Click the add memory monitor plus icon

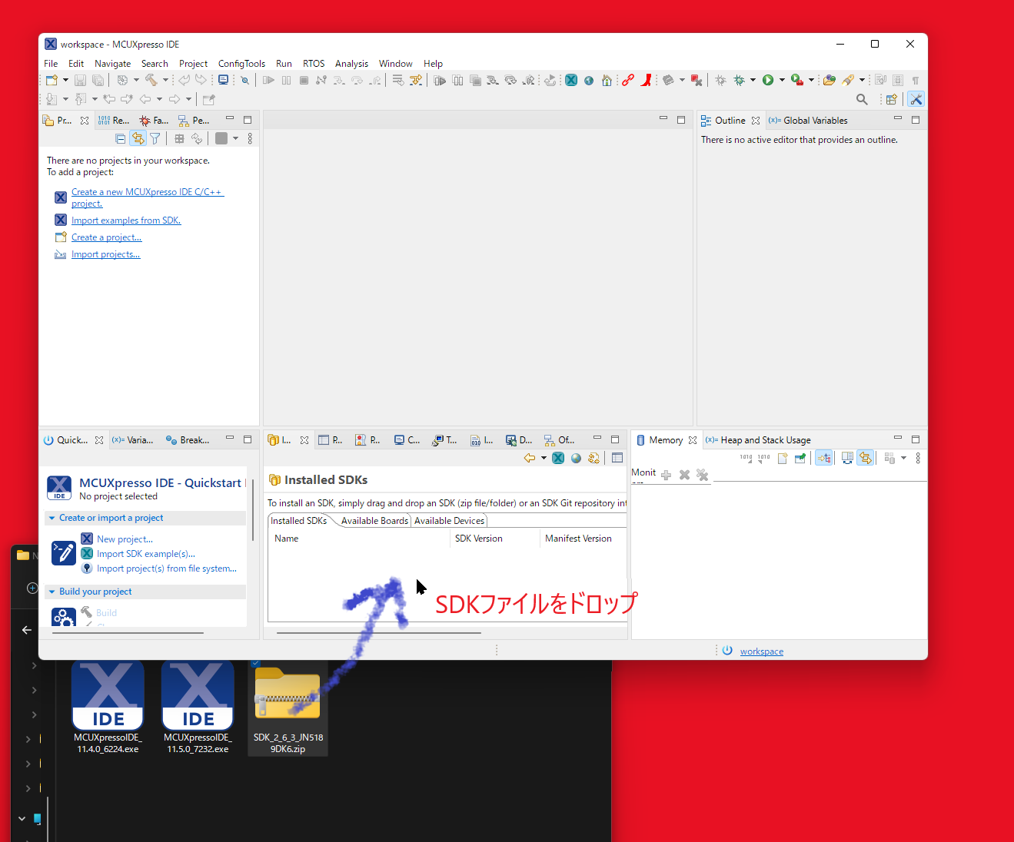[666, 475]
